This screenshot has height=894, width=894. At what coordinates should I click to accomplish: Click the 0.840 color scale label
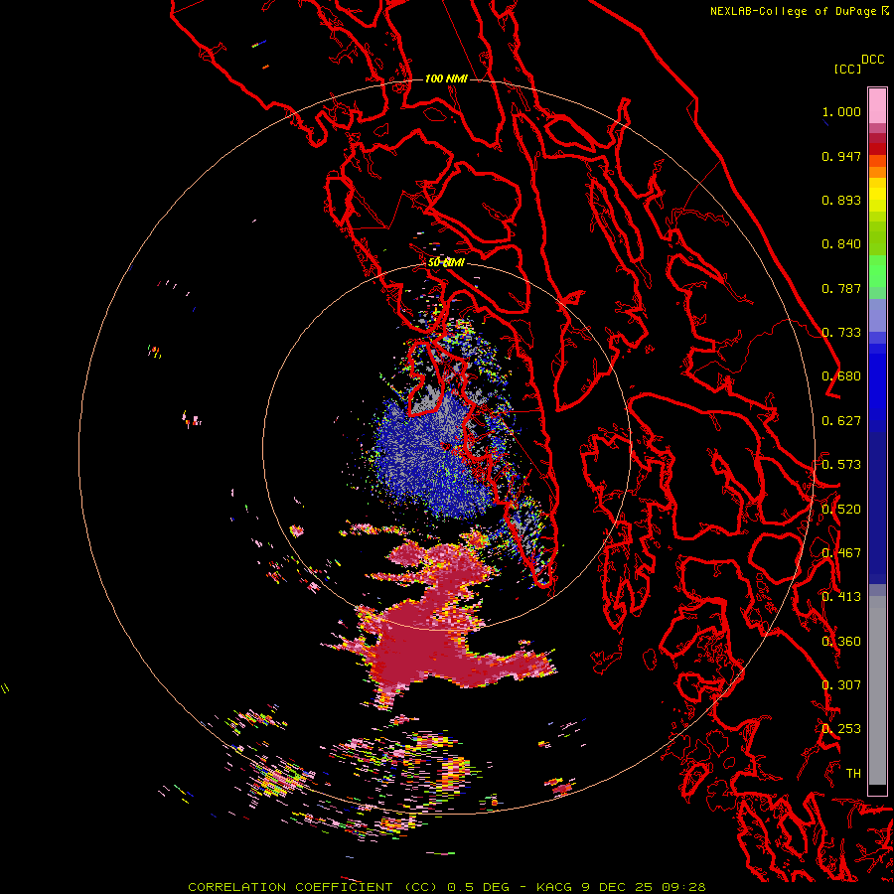(841, 244)
